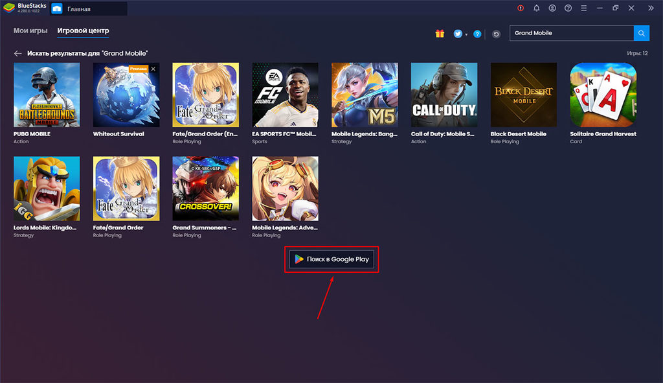The height and width of the screenshot is (383, 663).
Task: Click the Sports label under EA SPORTS FC
Action: point(260,141)
